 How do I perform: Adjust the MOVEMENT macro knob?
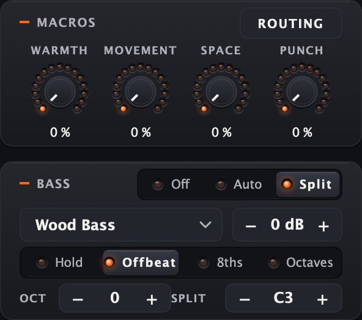pos(141,91)
